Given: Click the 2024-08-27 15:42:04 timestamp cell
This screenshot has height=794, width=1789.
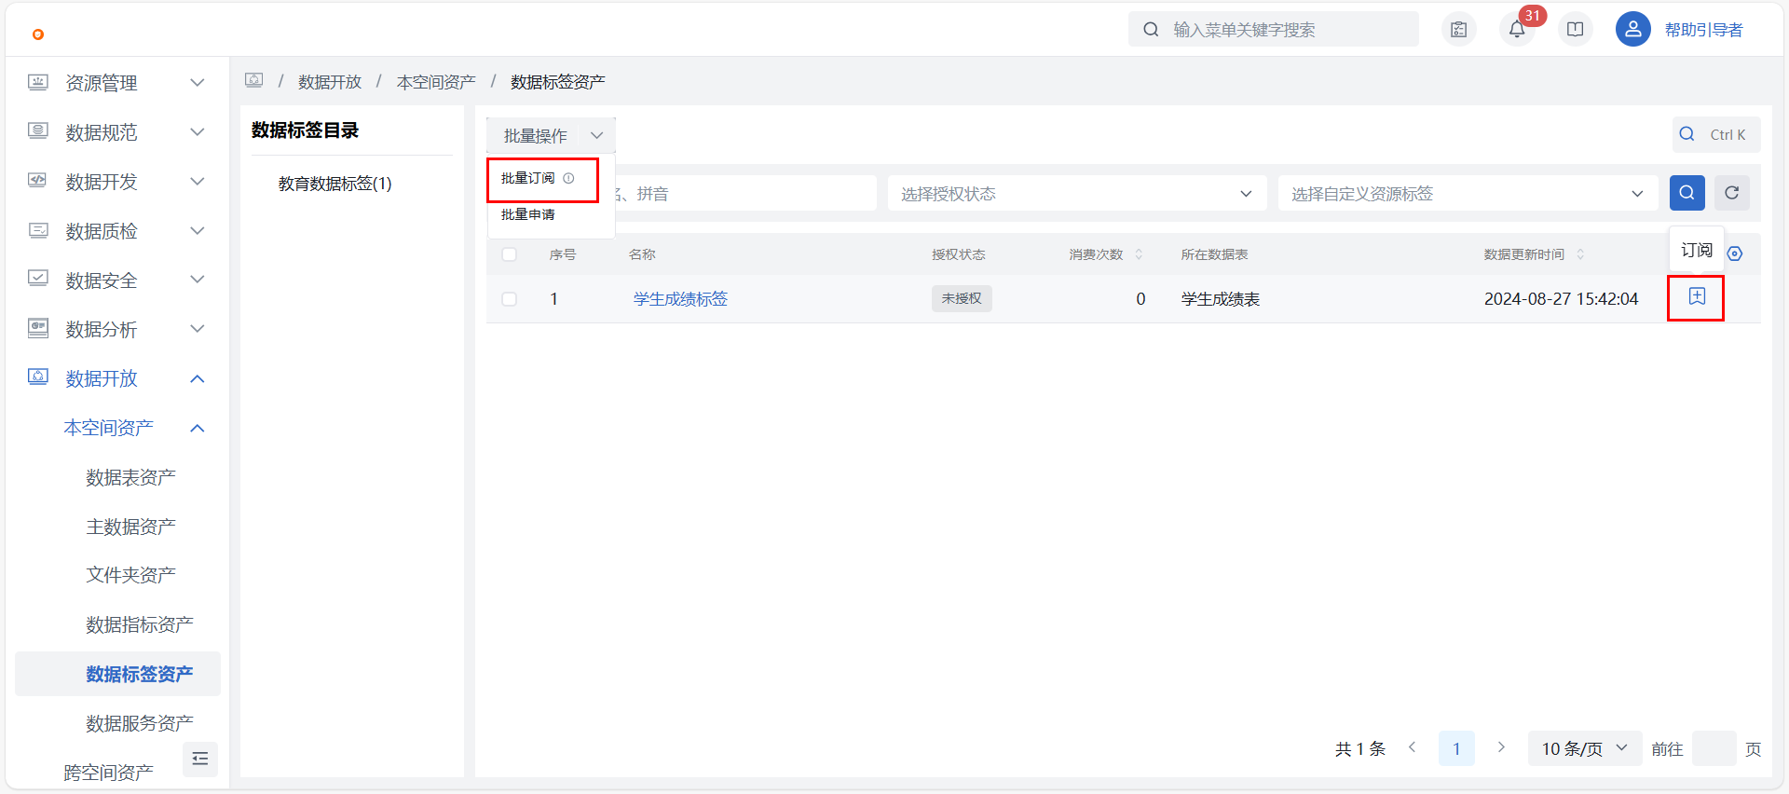Looking at the screenshot, I should (1561, 299).
